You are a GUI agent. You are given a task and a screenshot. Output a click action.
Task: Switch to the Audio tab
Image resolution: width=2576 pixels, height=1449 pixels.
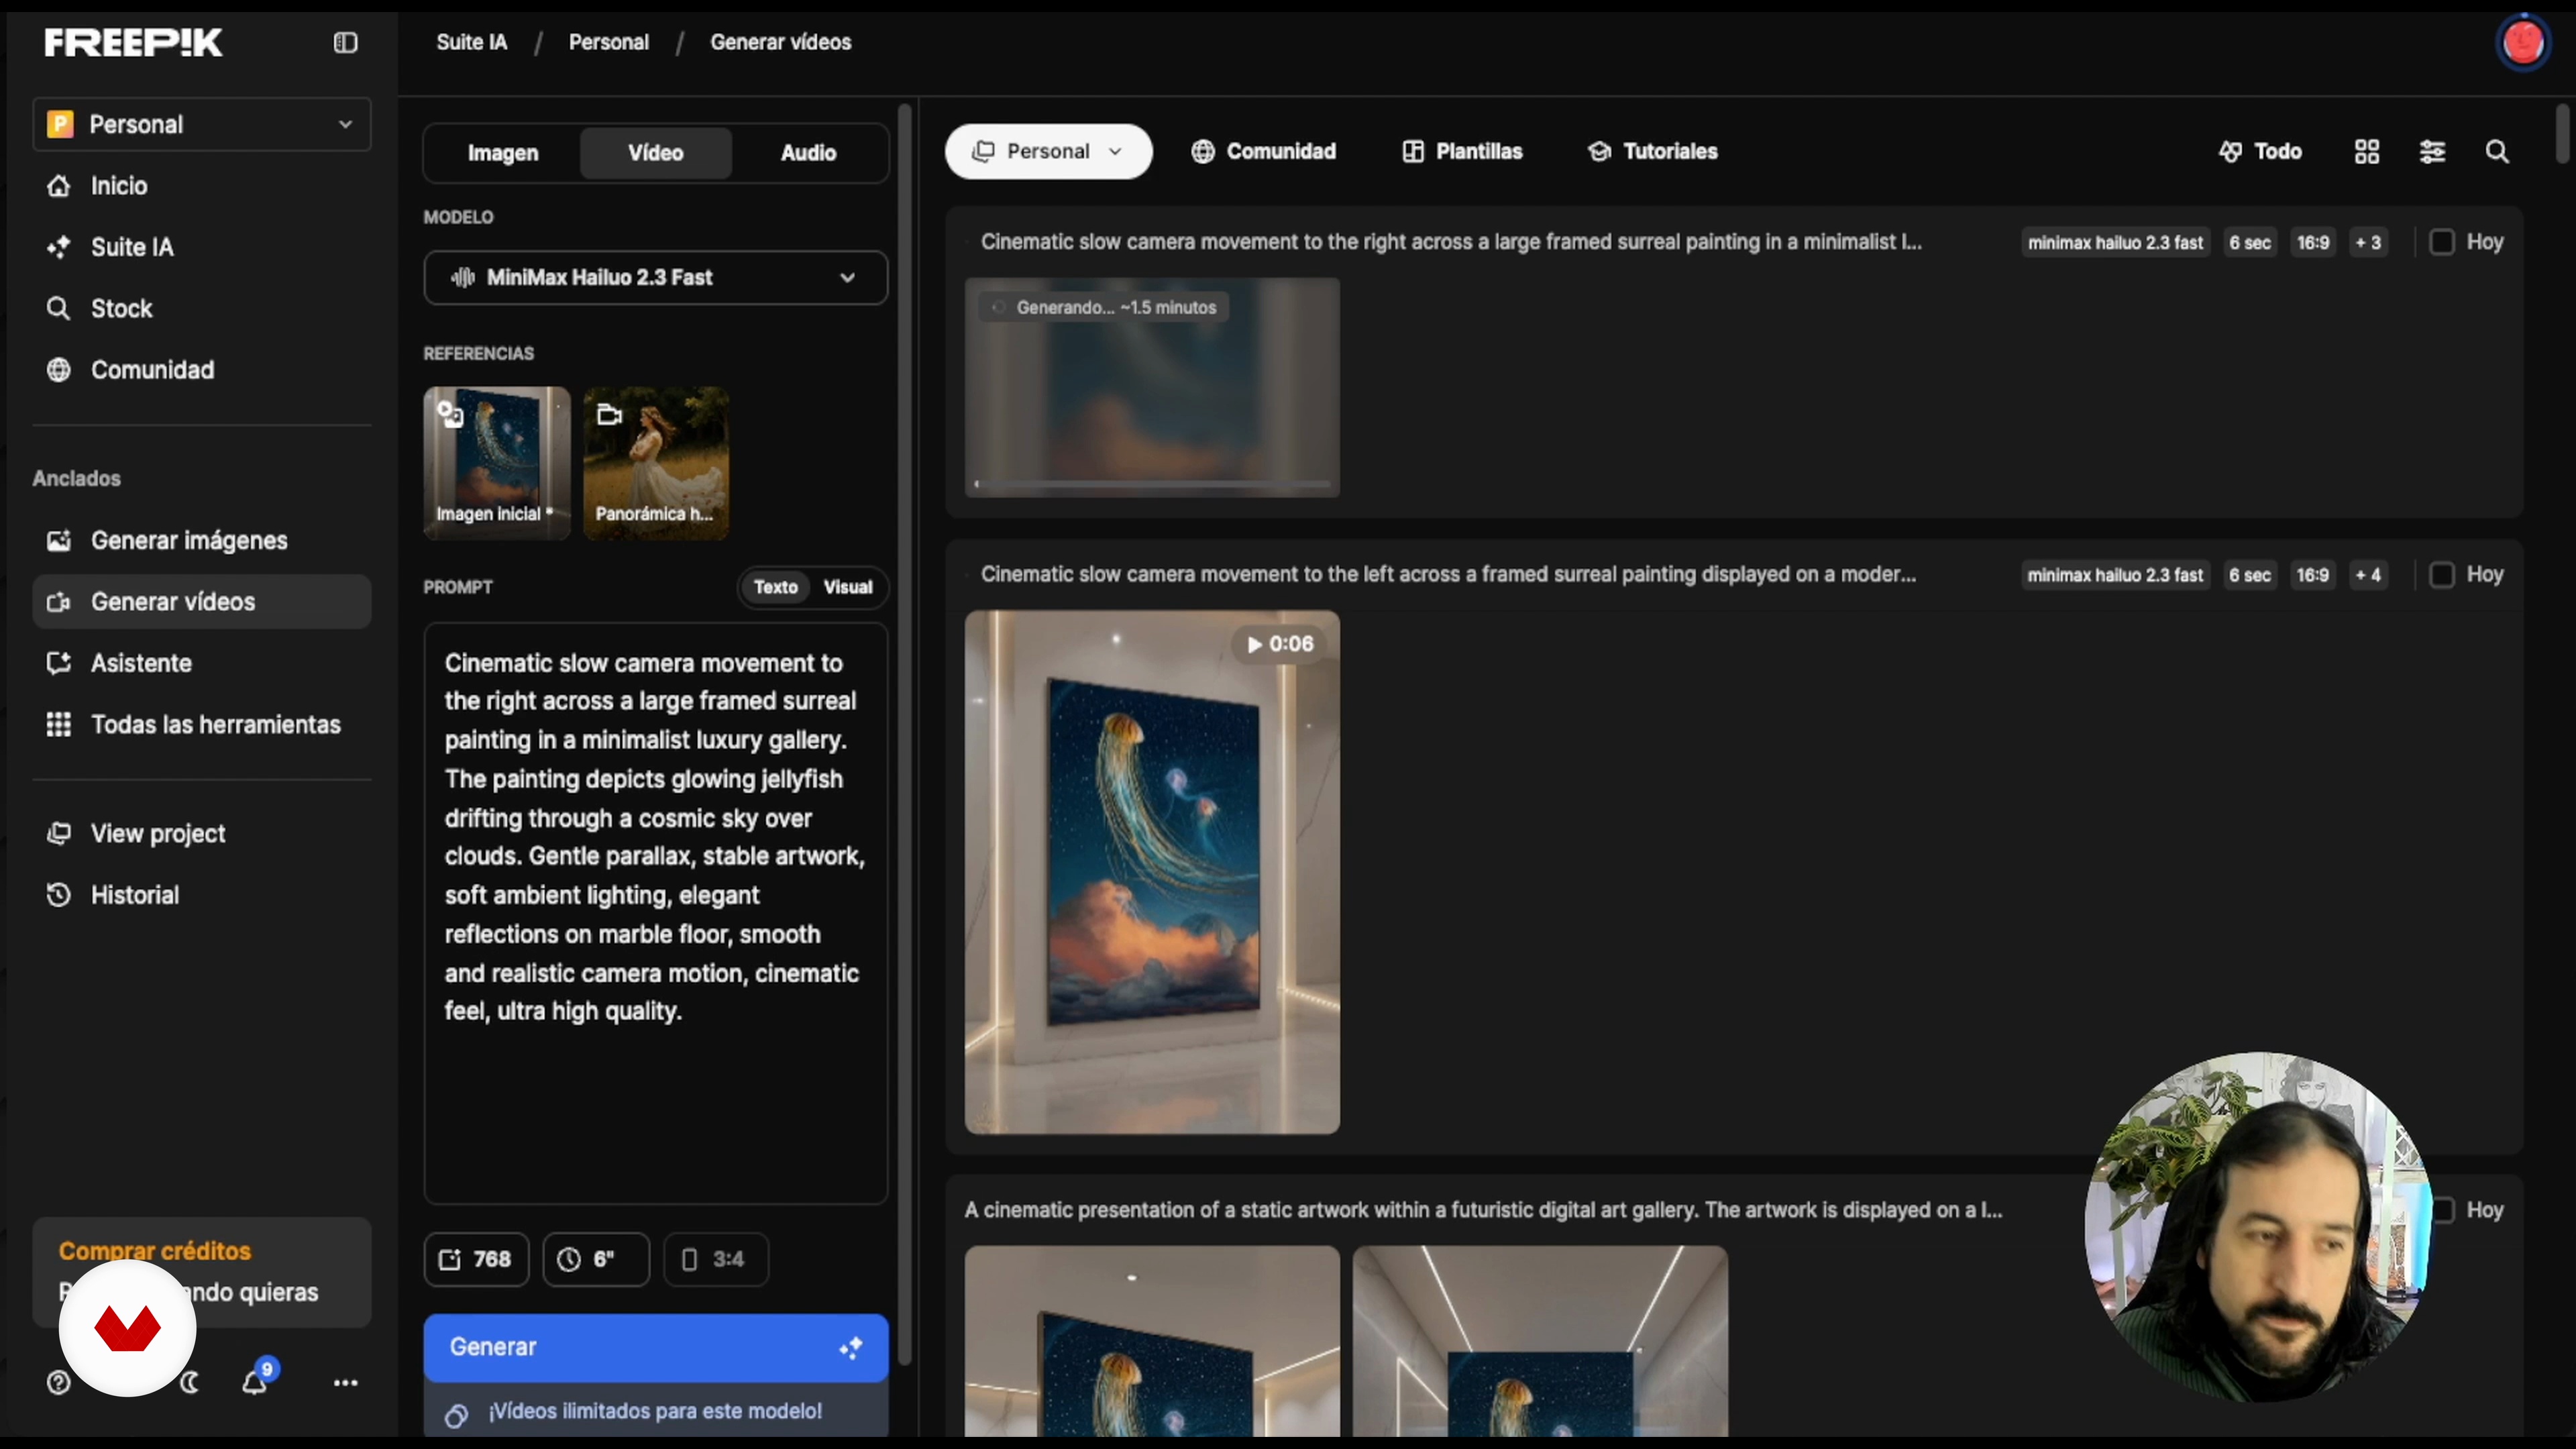point(808,153)
